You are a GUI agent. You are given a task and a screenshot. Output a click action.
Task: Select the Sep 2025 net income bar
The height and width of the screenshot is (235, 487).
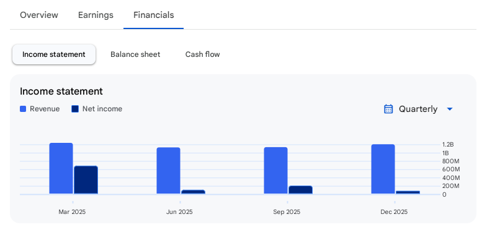click(x=301, y=190)
